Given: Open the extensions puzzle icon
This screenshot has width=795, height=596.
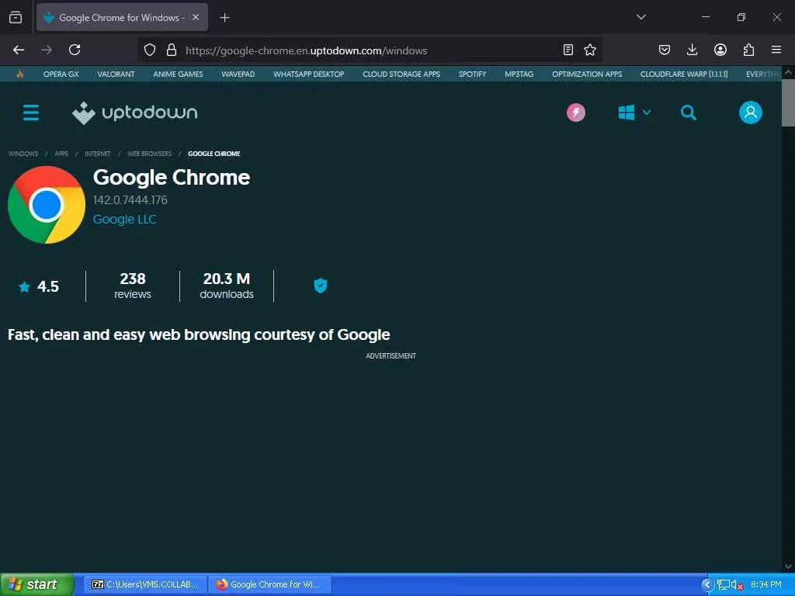Looking at the screenshot, I should [x=748, y=50].
